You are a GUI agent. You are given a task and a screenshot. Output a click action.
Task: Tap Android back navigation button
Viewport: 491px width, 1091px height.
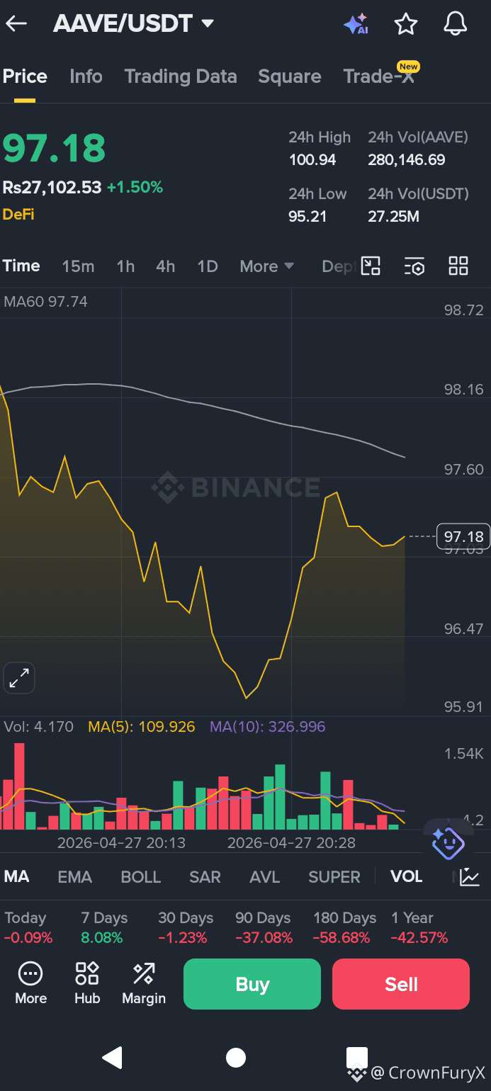tap(112, 1058)
